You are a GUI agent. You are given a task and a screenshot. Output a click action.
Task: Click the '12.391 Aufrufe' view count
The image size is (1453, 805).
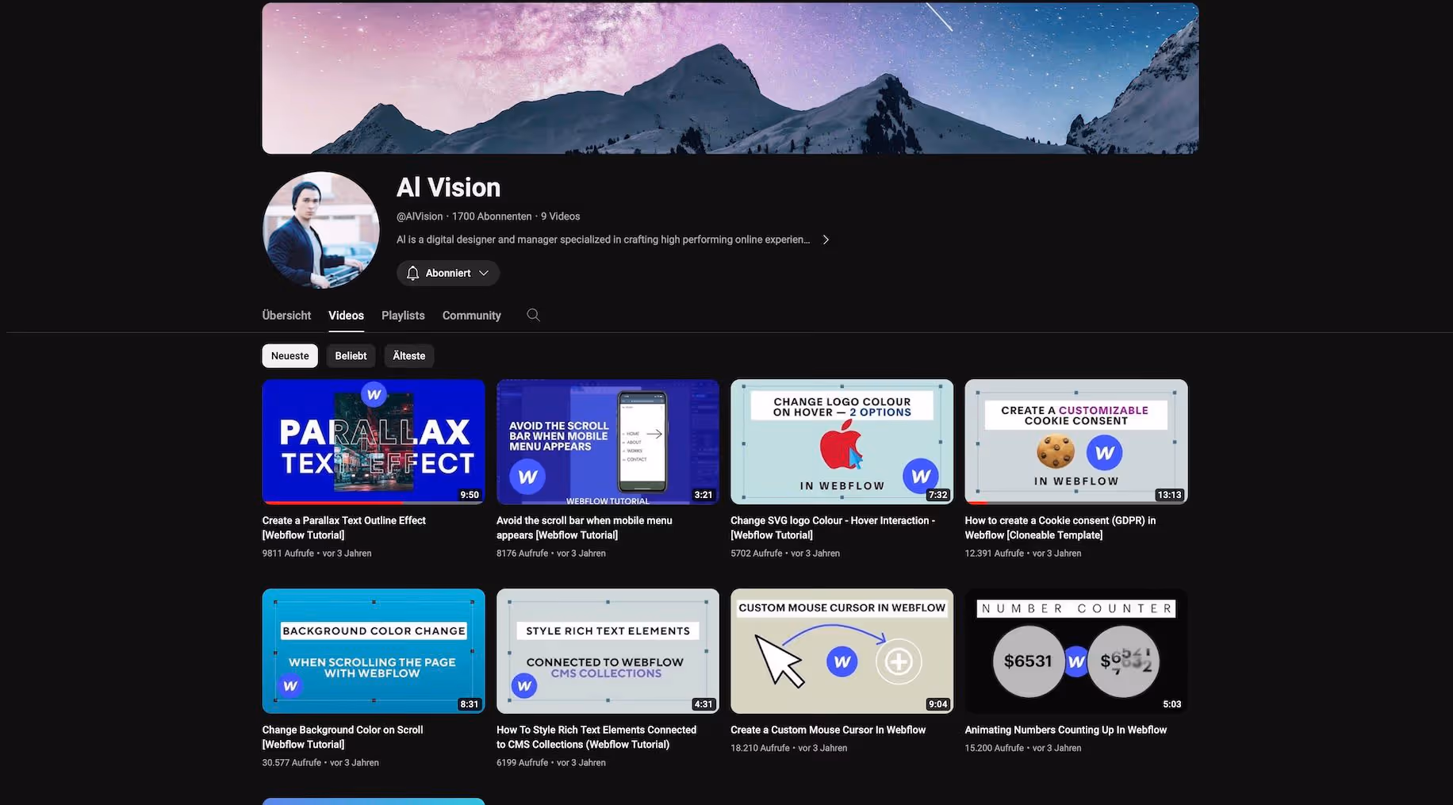coord(995,554)
